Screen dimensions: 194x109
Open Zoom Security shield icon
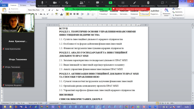tap(67, 4)
